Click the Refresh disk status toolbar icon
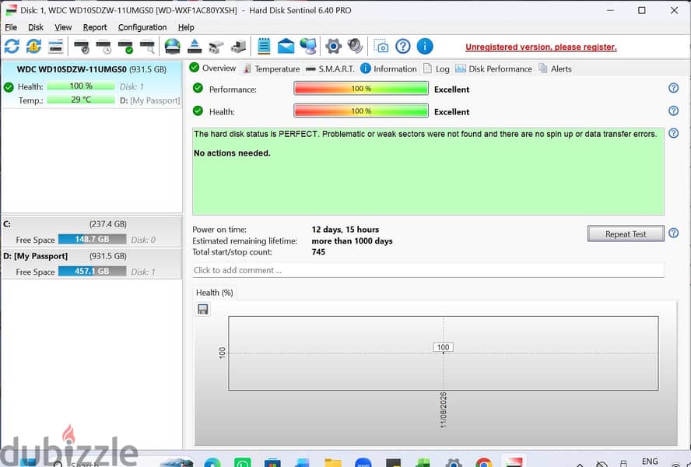691x467 pixels. pos(12,46)
